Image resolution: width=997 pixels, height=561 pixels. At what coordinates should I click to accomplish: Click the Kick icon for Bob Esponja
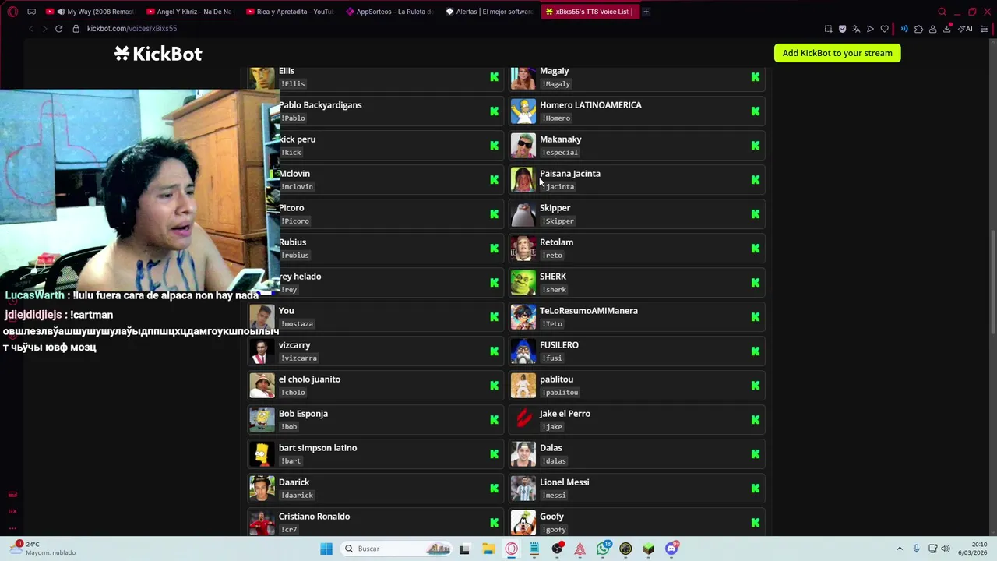(x=494, y=420)
